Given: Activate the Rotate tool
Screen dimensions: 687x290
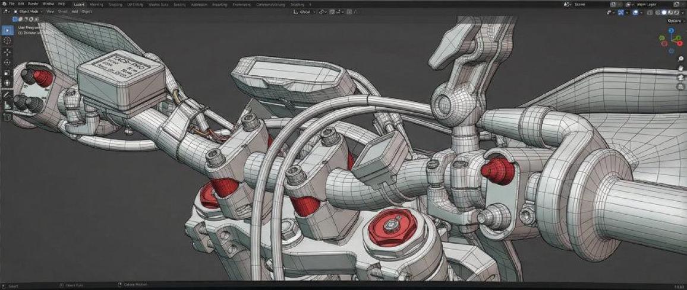Looking at the screenshot, I should point(7,62).
